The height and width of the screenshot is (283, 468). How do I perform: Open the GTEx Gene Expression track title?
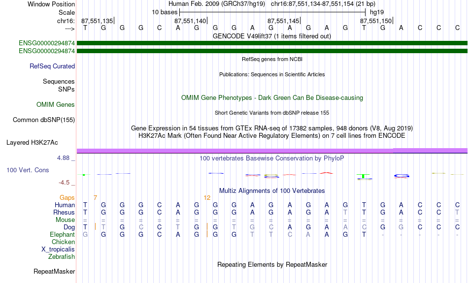pos(272,128)
